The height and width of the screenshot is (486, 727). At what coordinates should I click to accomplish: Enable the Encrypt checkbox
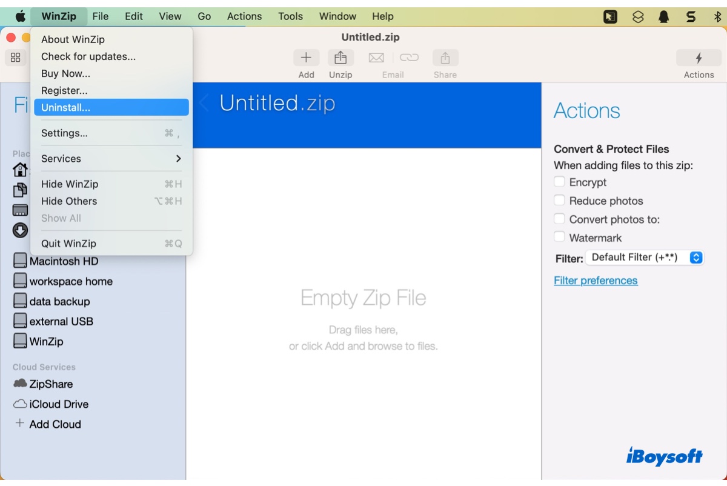click(559, 182)
